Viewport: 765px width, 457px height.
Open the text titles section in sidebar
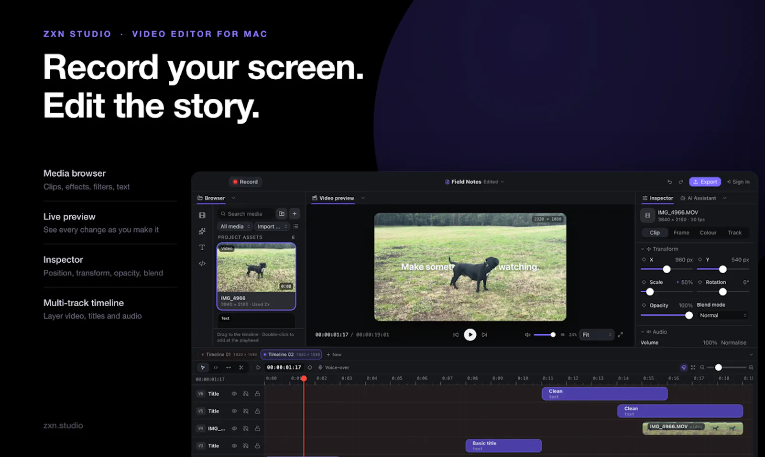202,247
